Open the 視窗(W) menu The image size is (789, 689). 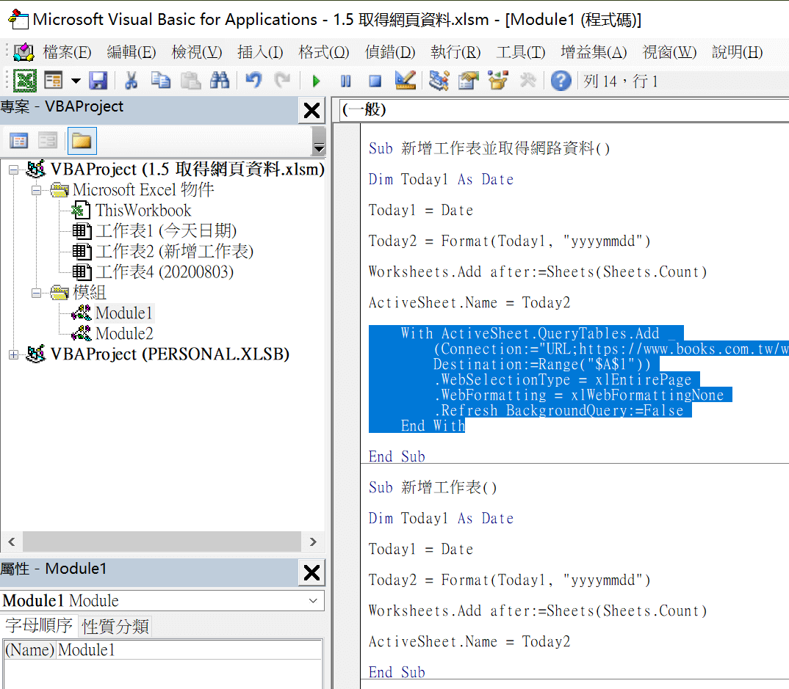[669, 52]
